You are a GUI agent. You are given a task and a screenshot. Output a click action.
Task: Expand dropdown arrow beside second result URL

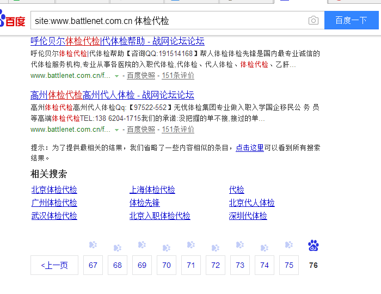(x=116, y=130)
